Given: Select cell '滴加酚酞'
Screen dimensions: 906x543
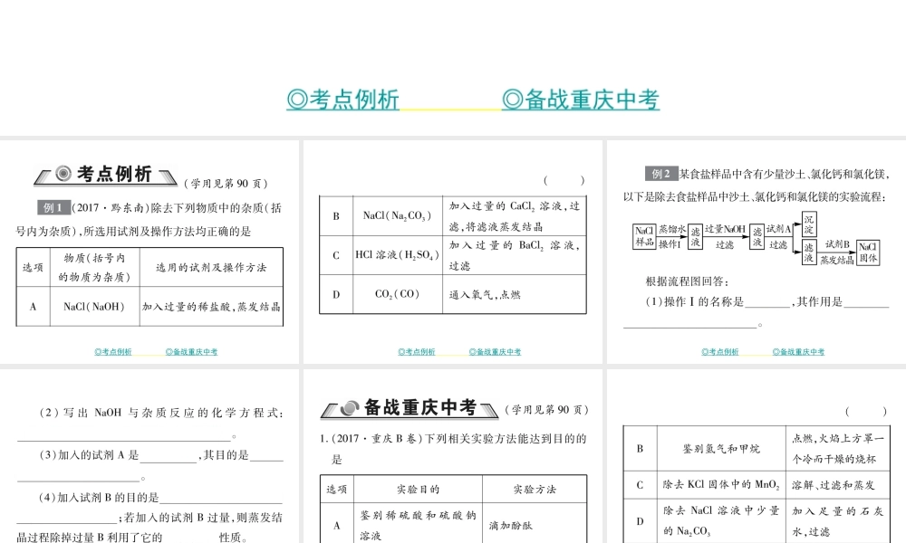Looking at the screenshot, I should [535, 525].
